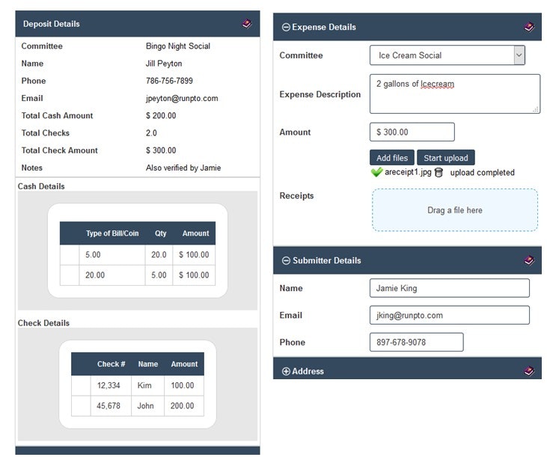Click the submitter Name field Jamie King
The height and width of the screenshot is (463, 547).
point(449,288)
